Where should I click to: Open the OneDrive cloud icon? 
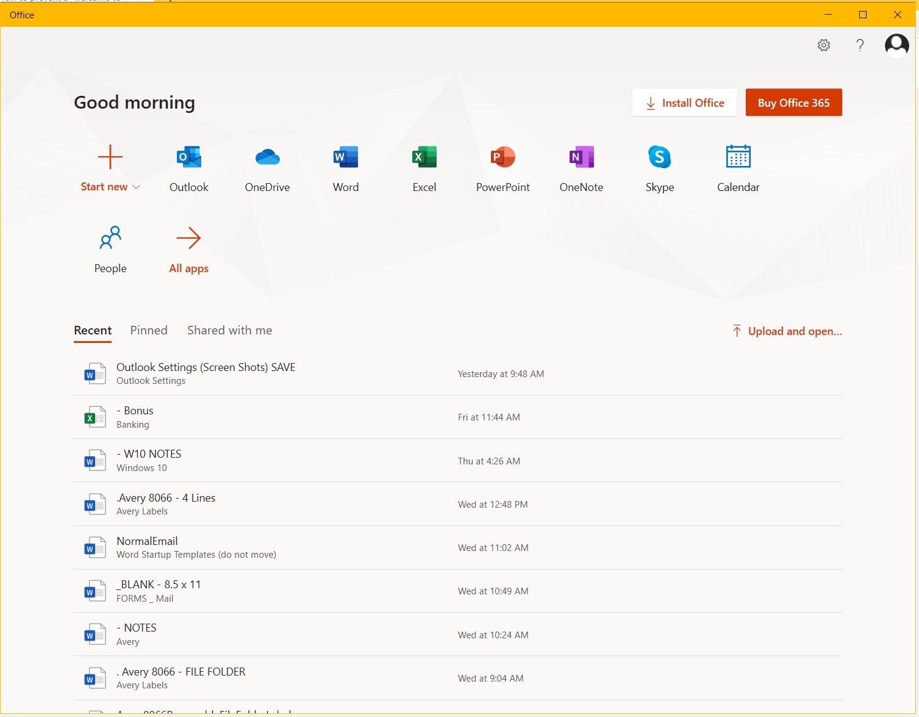click(x=267, y=157)
